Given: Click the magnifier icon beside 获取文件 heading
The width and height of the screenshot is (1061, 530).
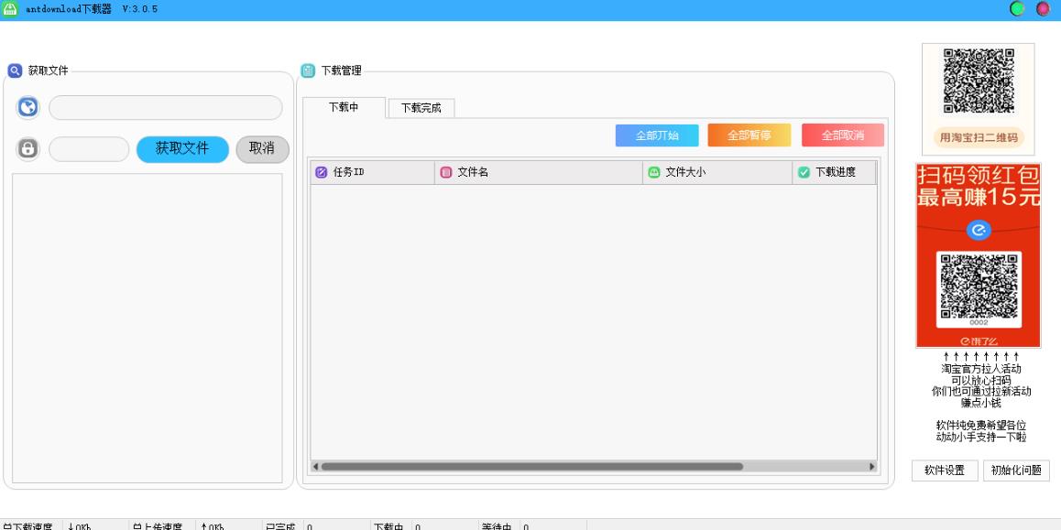Looking at the screenshot, I should point(15,70).
